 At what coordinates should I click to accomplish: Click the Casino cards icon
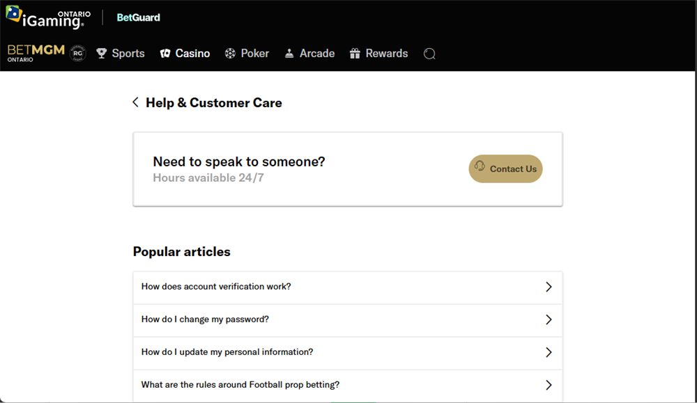[165, 54]
